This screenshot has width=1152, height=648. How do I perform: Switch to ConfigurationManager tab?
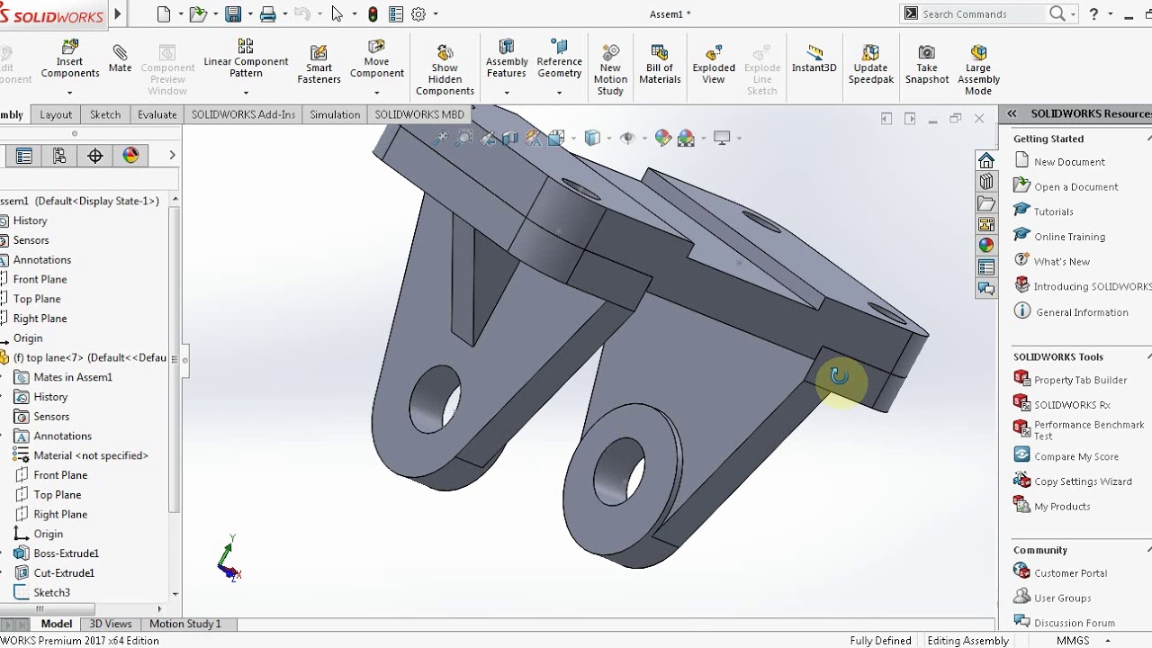pyautogui.click(x=59, y=156)
